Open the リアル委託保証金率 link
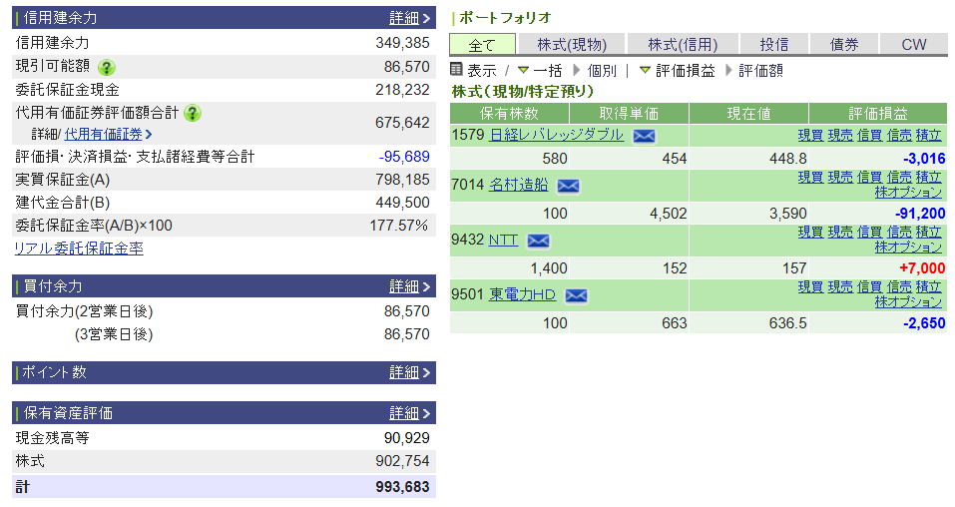The image size is (955, 507). pos(78,249)
